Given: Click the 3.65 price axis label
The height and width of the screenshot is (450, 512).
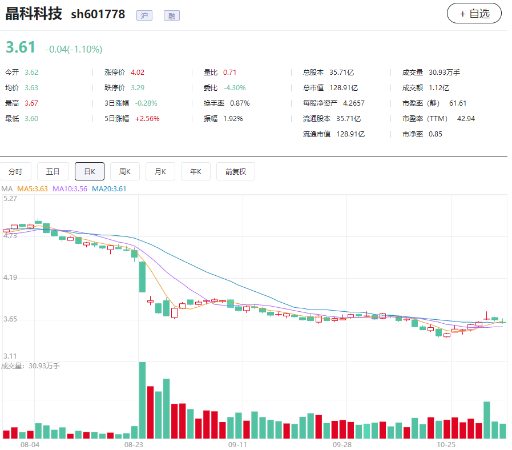Looking at the screenshot, I should click(x=10, y=319).
